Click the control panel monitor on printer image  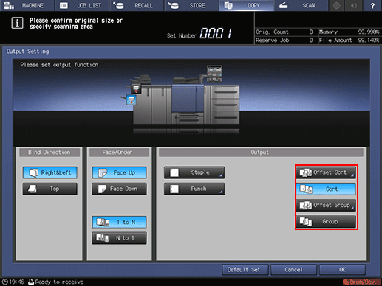tap(214, 73)
